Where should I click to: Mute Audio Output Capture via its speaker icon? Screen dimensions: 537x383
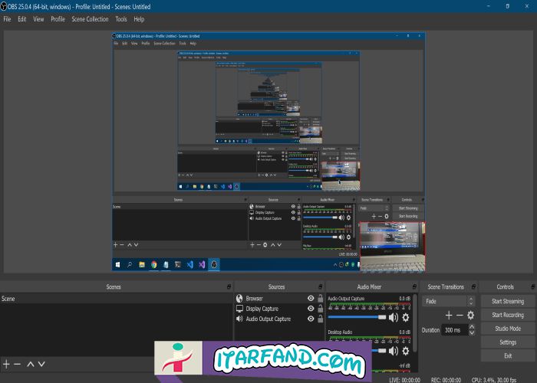click(x=394, y=316)
